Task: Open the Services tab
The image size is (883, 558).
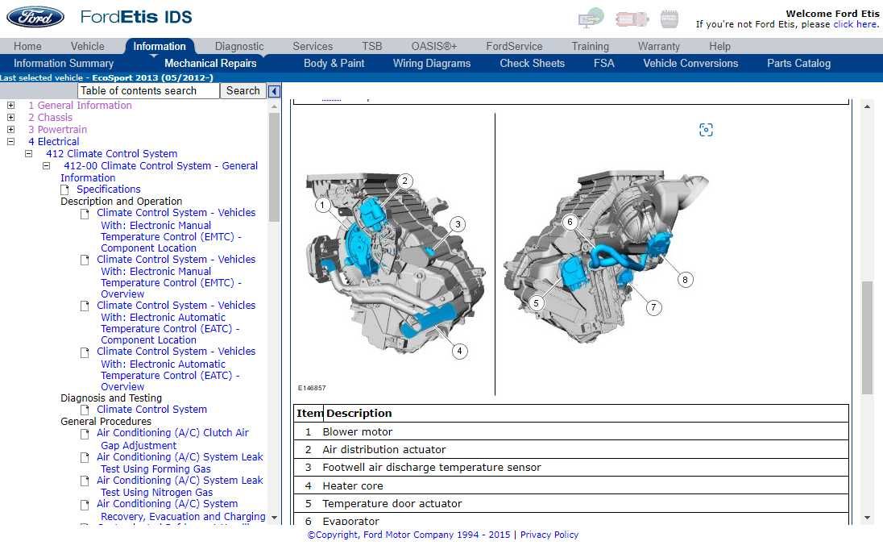Action: coord(313,46)
